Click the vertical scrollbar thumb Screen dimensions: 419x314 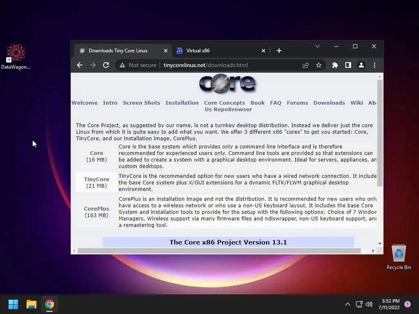coord(380,133)
